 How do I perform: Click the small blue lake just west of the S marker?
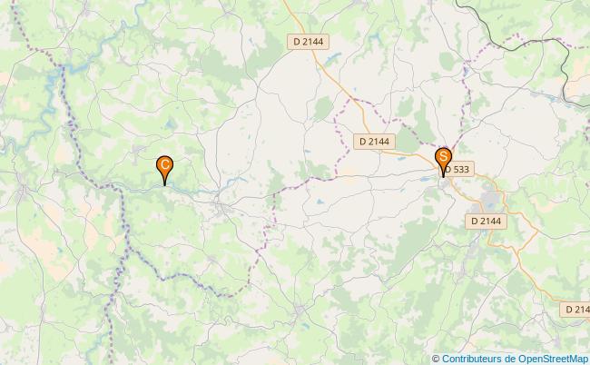click(426, 180)
